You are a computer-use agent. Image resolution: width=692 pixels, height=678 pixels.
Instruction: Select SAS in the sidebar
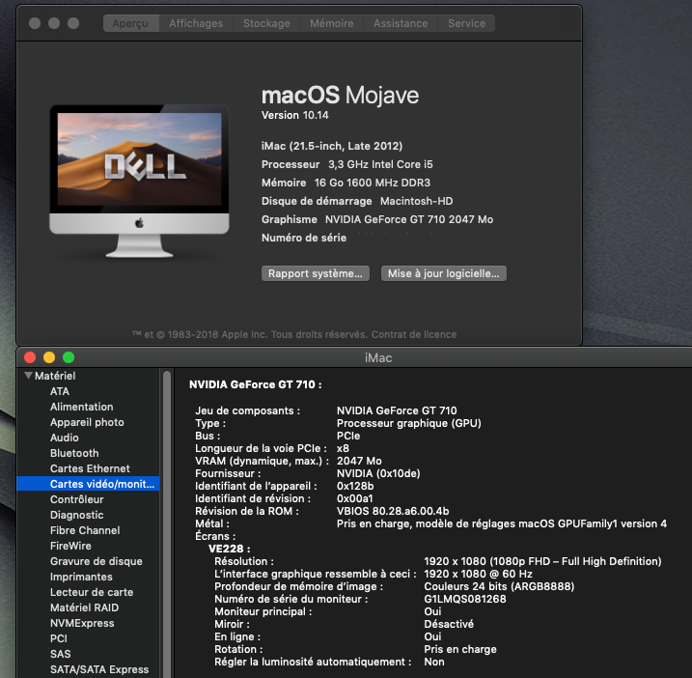tap(61, 654)
